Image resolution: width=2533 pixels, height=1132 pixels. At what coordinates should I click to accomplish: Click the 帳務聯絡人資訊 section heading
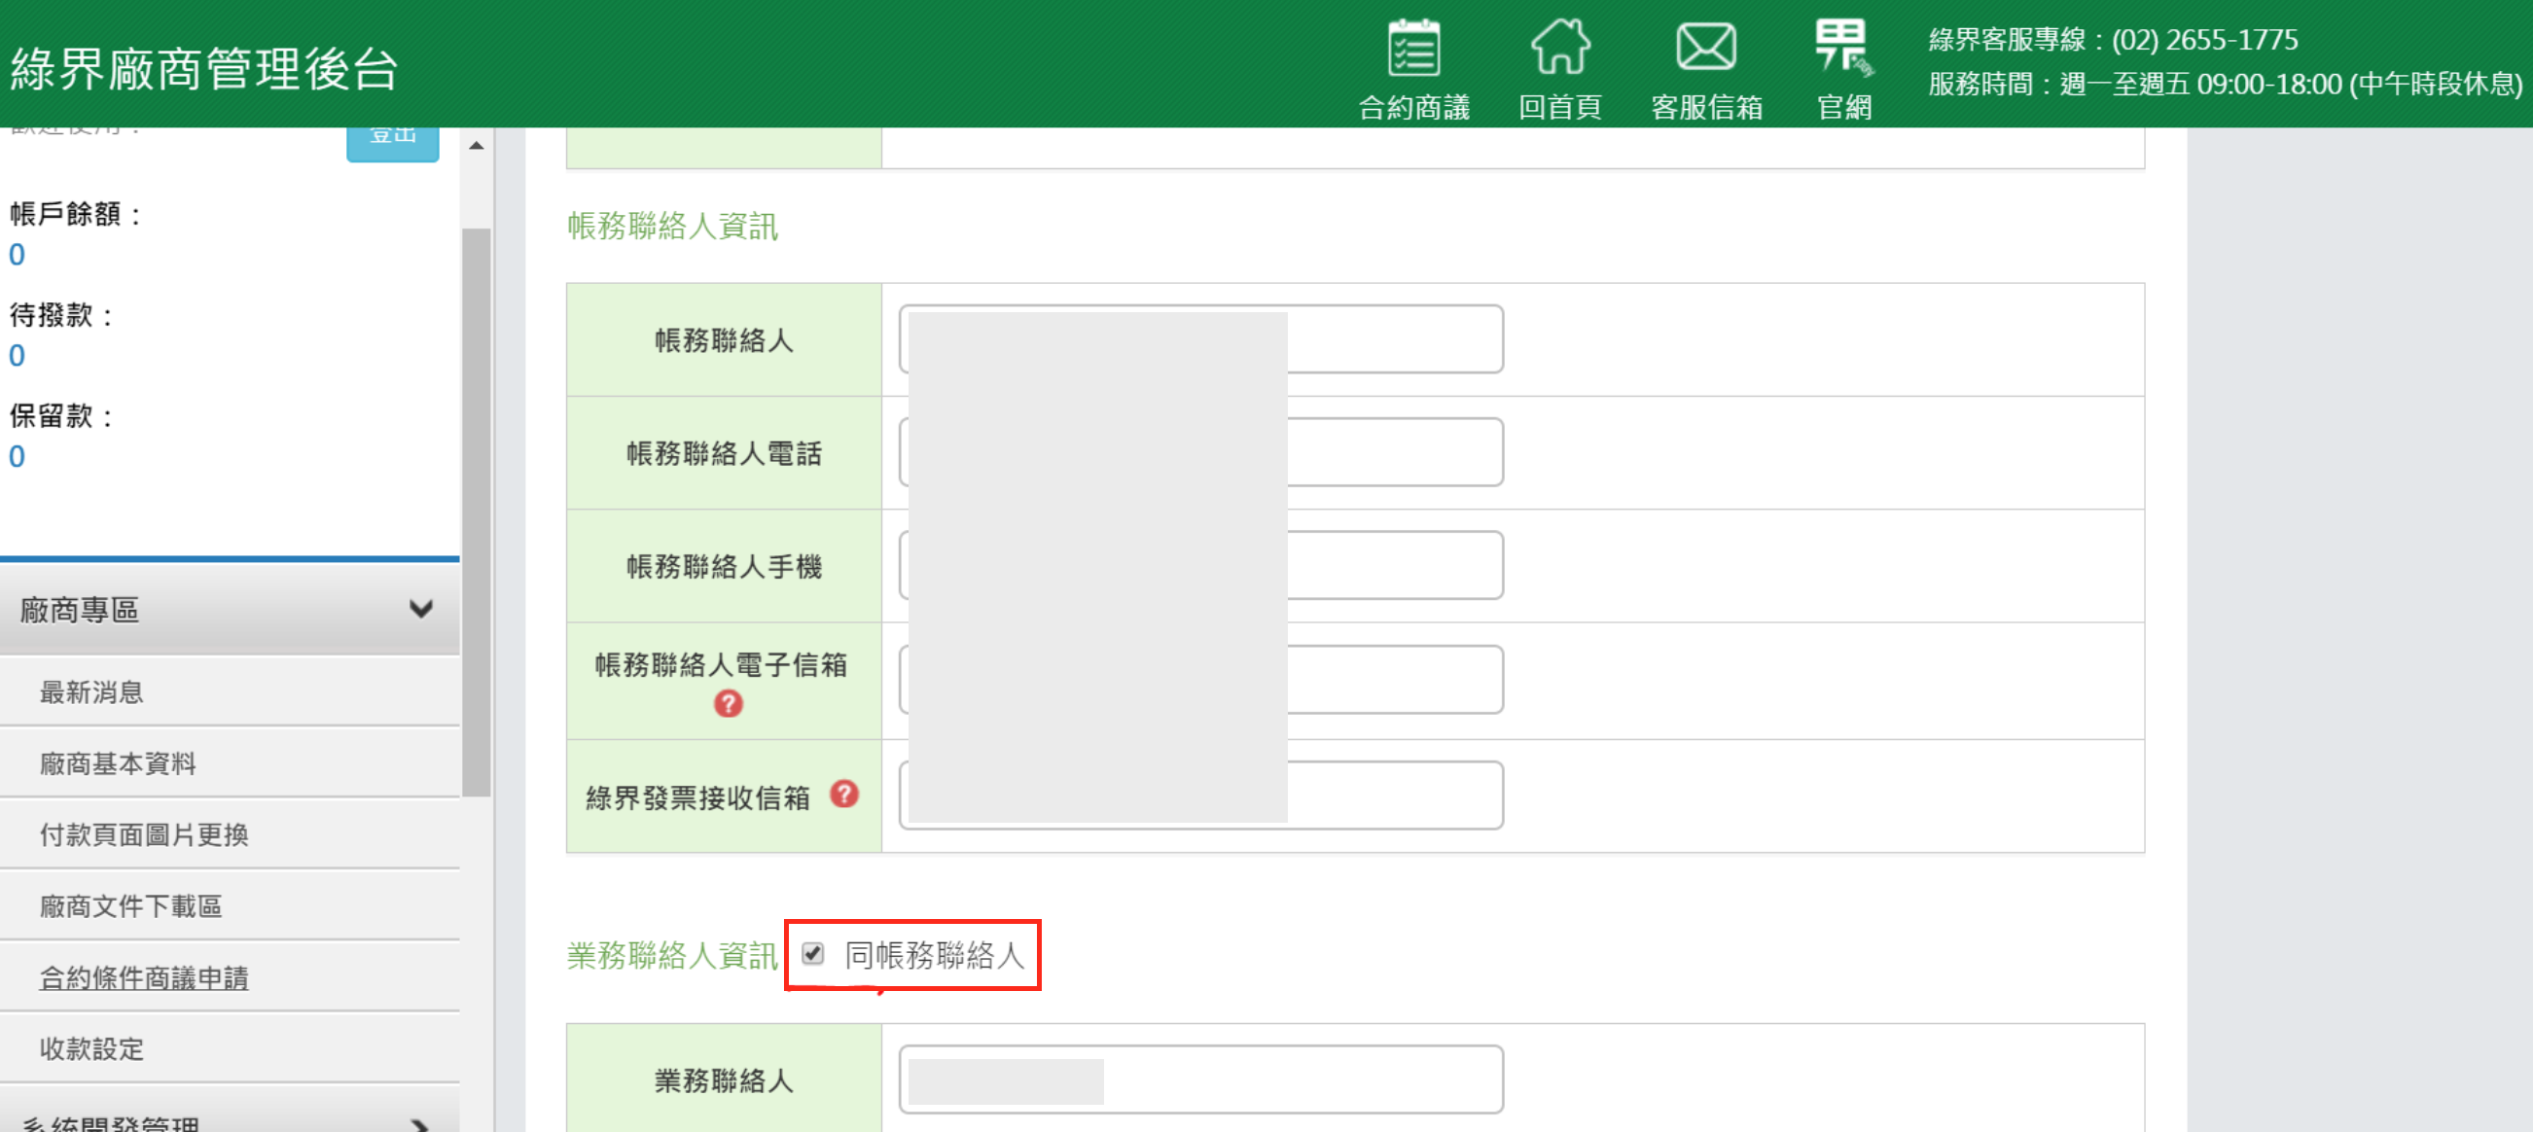(672, 227)
